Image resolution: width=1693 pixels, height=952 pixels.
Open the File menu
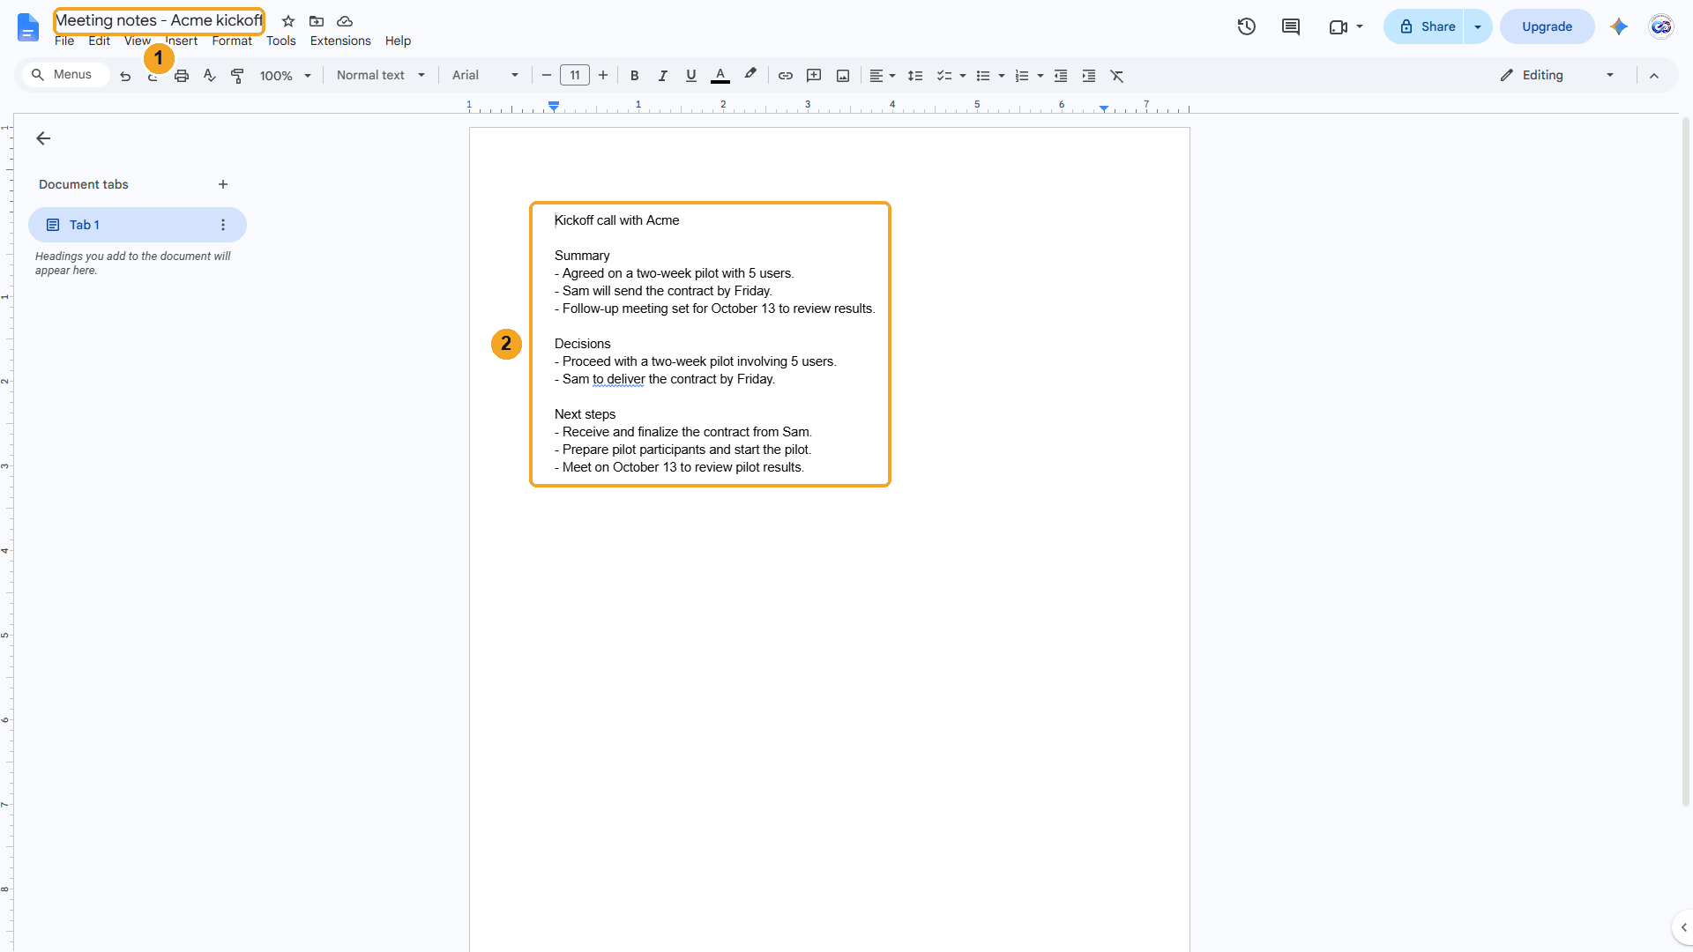pos(64,41)
